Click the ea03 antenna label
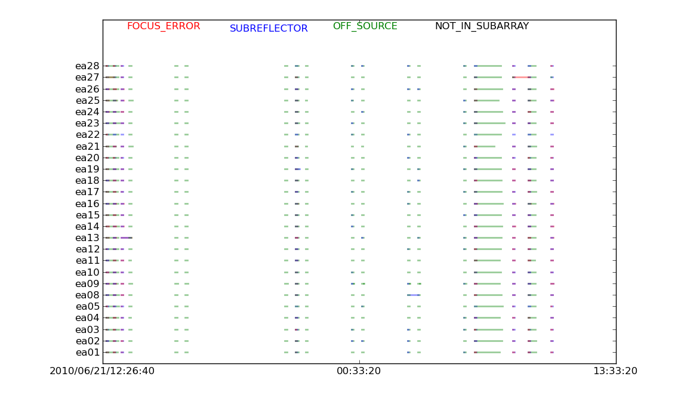 (87, 330)
